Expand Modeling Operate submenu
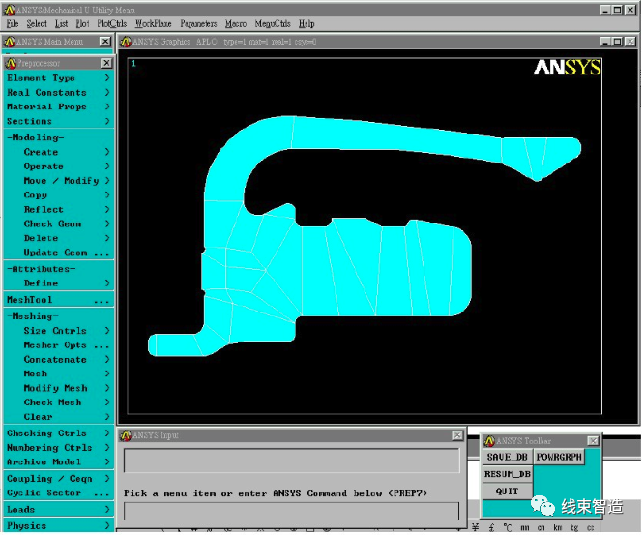 click(58, 166)
